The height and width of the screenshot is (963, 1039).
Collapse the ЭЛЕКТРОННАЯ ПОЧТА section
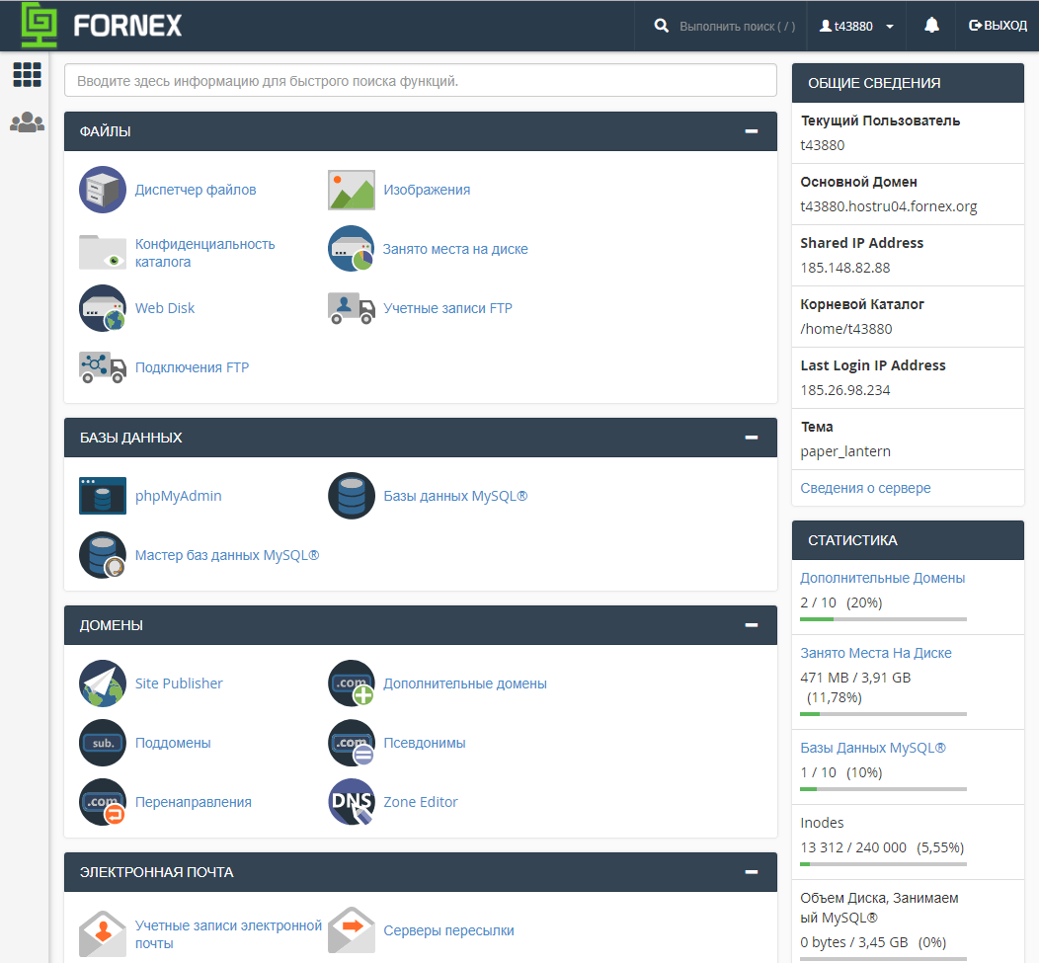click(x=752, y=872)
